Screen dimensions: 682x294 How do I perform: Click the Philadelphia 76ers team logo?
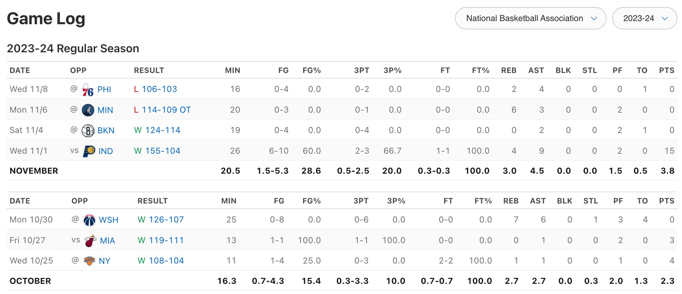click(88, 90)
